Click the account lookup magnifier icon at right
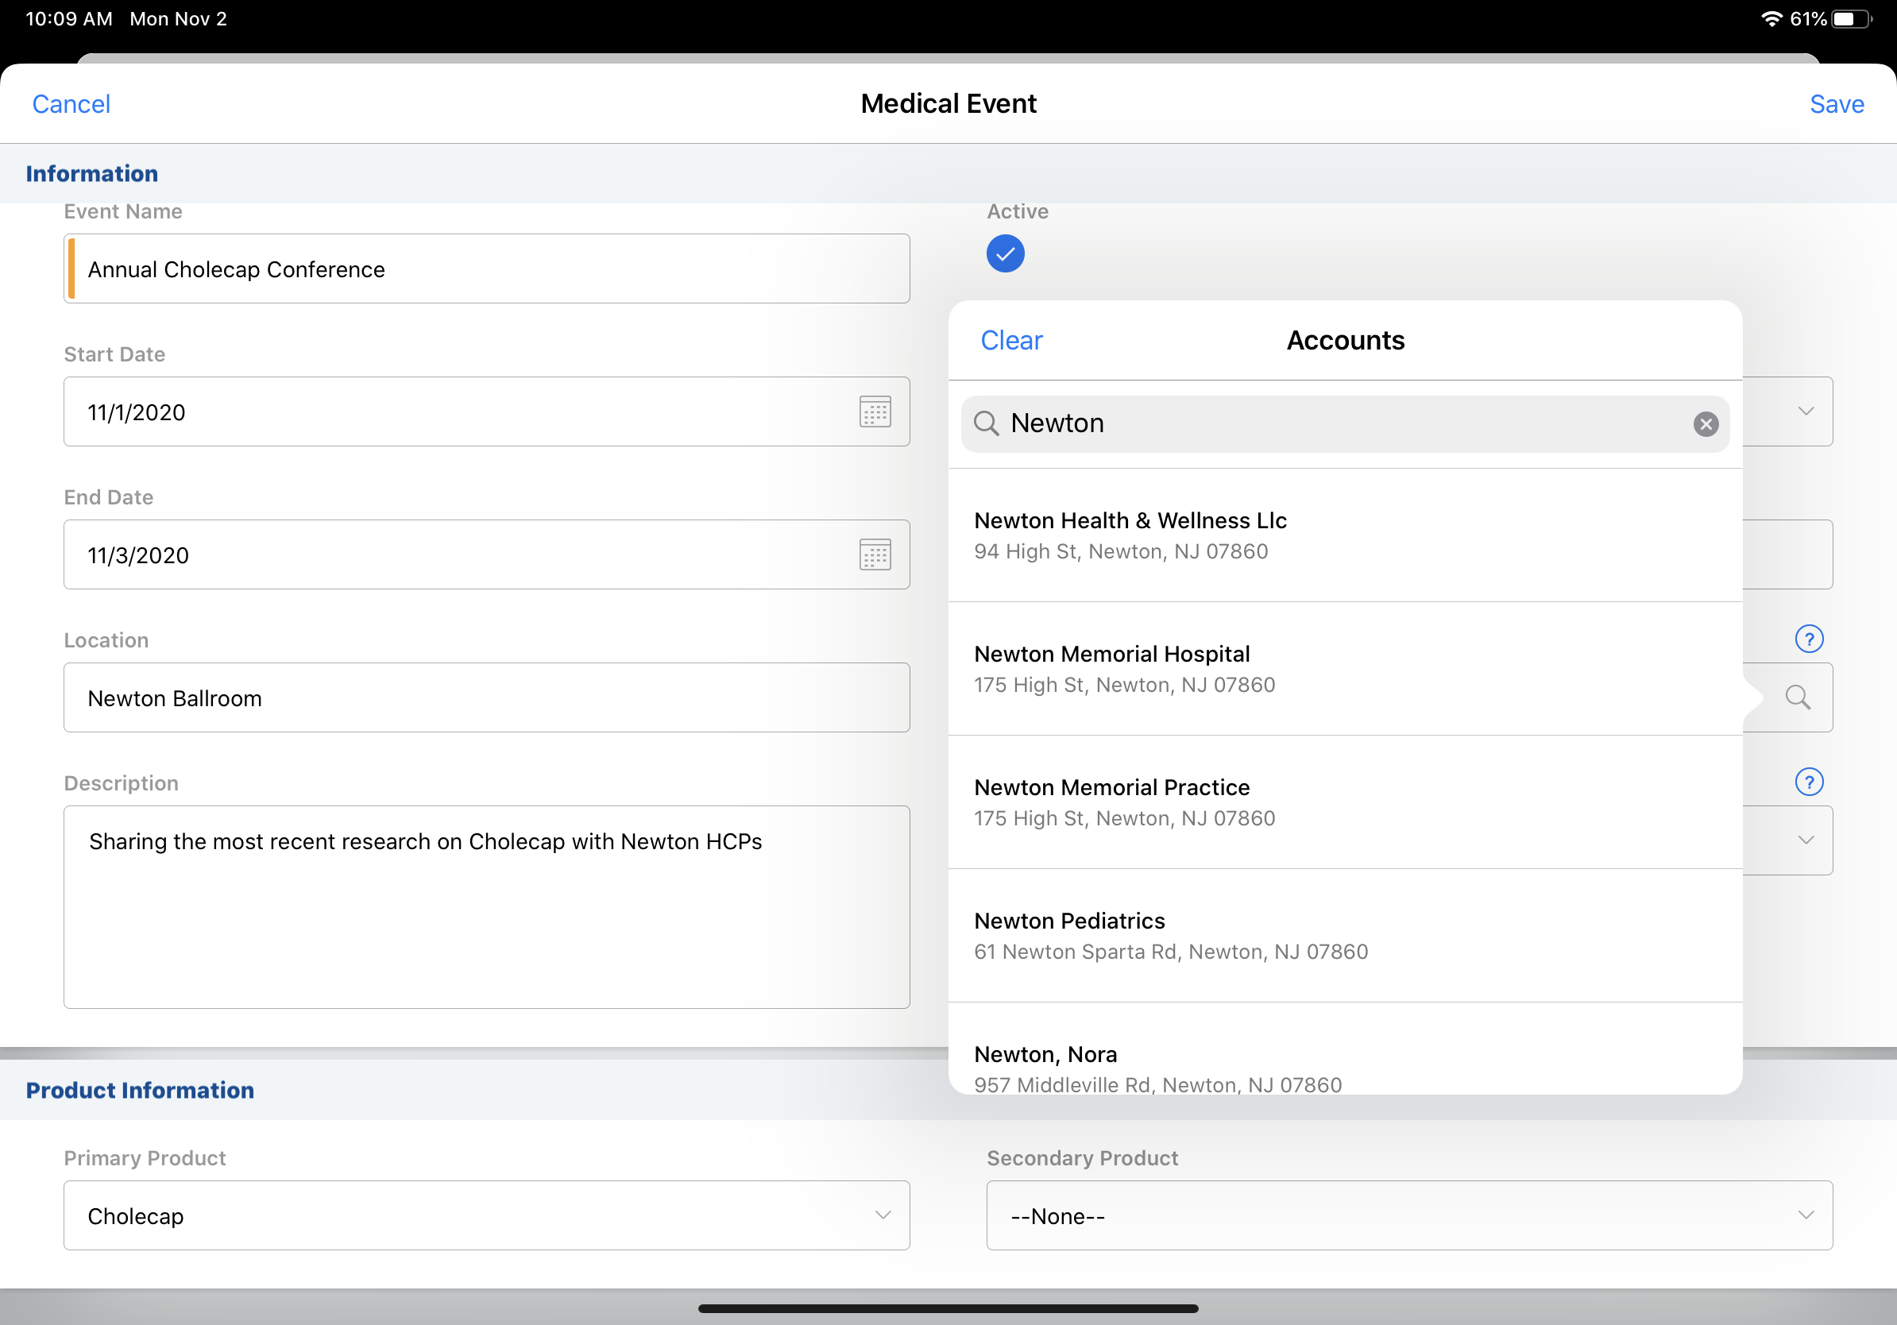1897x1325 pixels. [1797, 697]
